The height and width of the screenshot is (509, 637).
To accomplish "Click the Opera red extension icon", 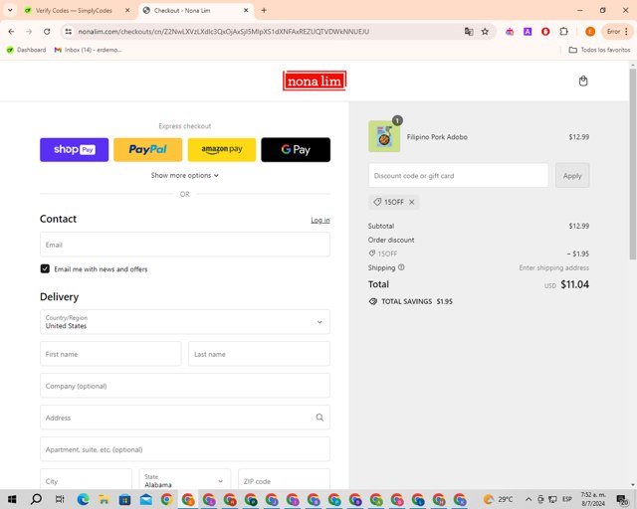I will tap(545, 31).
